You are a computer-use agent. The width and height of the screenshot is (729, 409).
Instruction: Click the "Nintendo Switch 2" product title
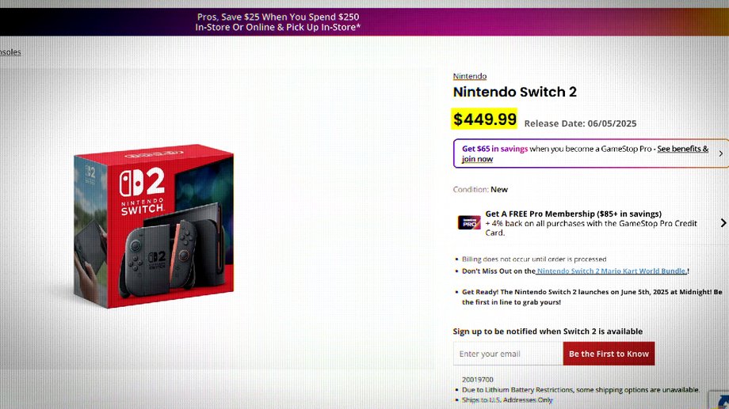[x=515, y=92]
